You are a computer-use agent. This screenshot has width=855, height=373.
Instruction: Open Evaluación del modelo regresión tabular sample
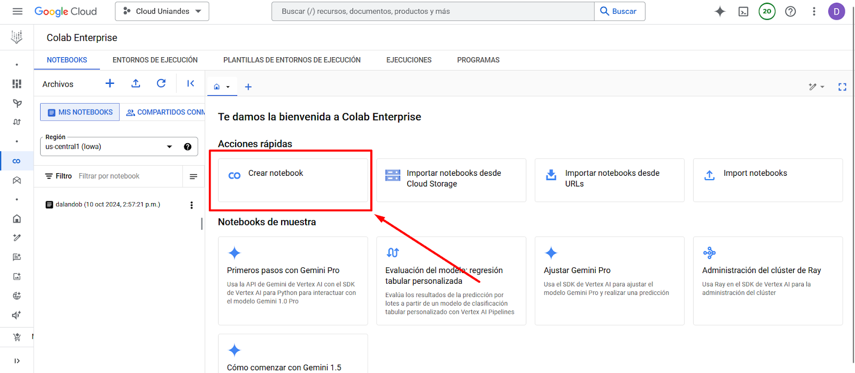tap(451, 281)
